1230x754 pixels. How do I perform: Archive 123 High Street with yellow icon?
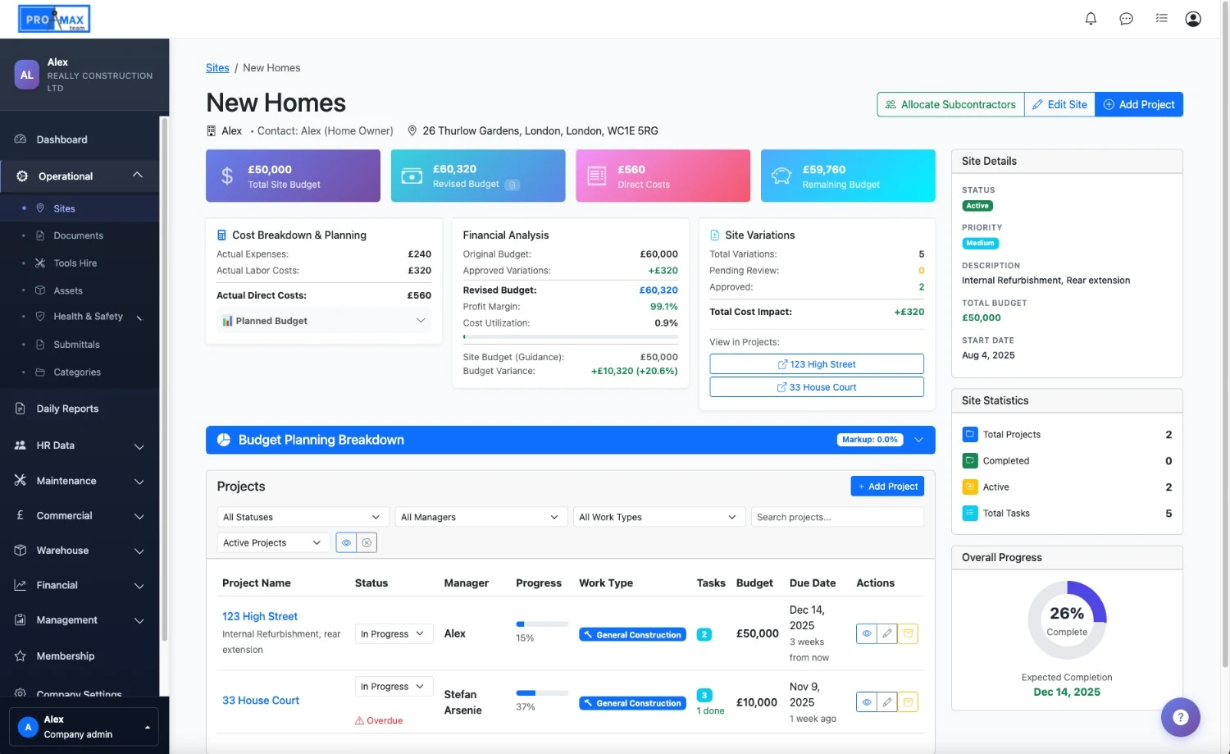pyautogui.click(x=908, y=633)
